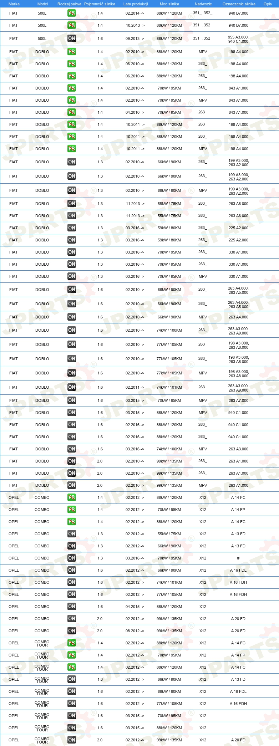
Task: Click production date '04.2015 ->'
Action: tap(135, 607)
